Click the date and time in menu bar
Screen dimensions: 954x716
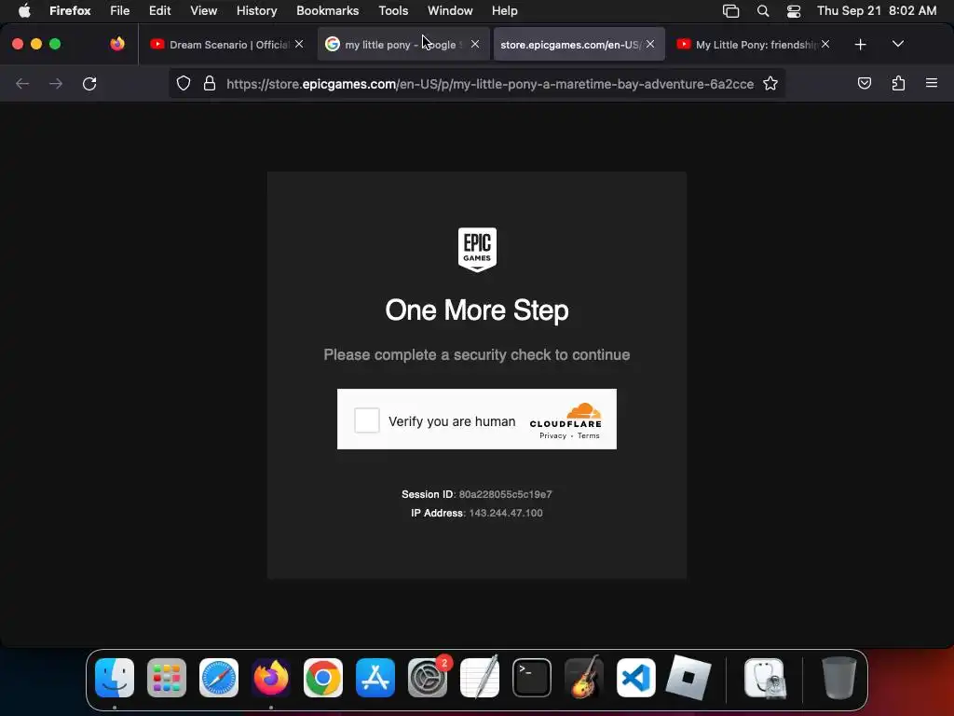877,10
